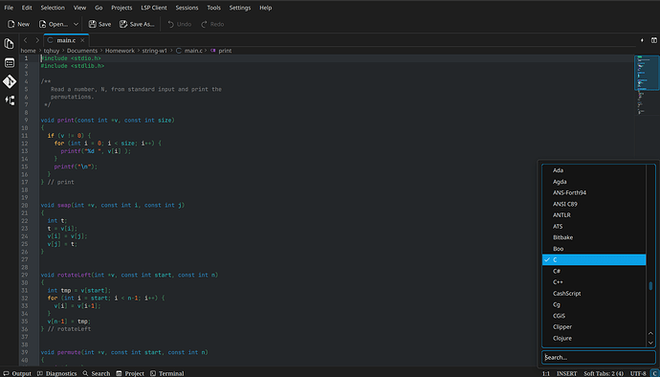Click the language list scrollbar handle
This screenshot has height=377, width=660.
coord(650,286)
